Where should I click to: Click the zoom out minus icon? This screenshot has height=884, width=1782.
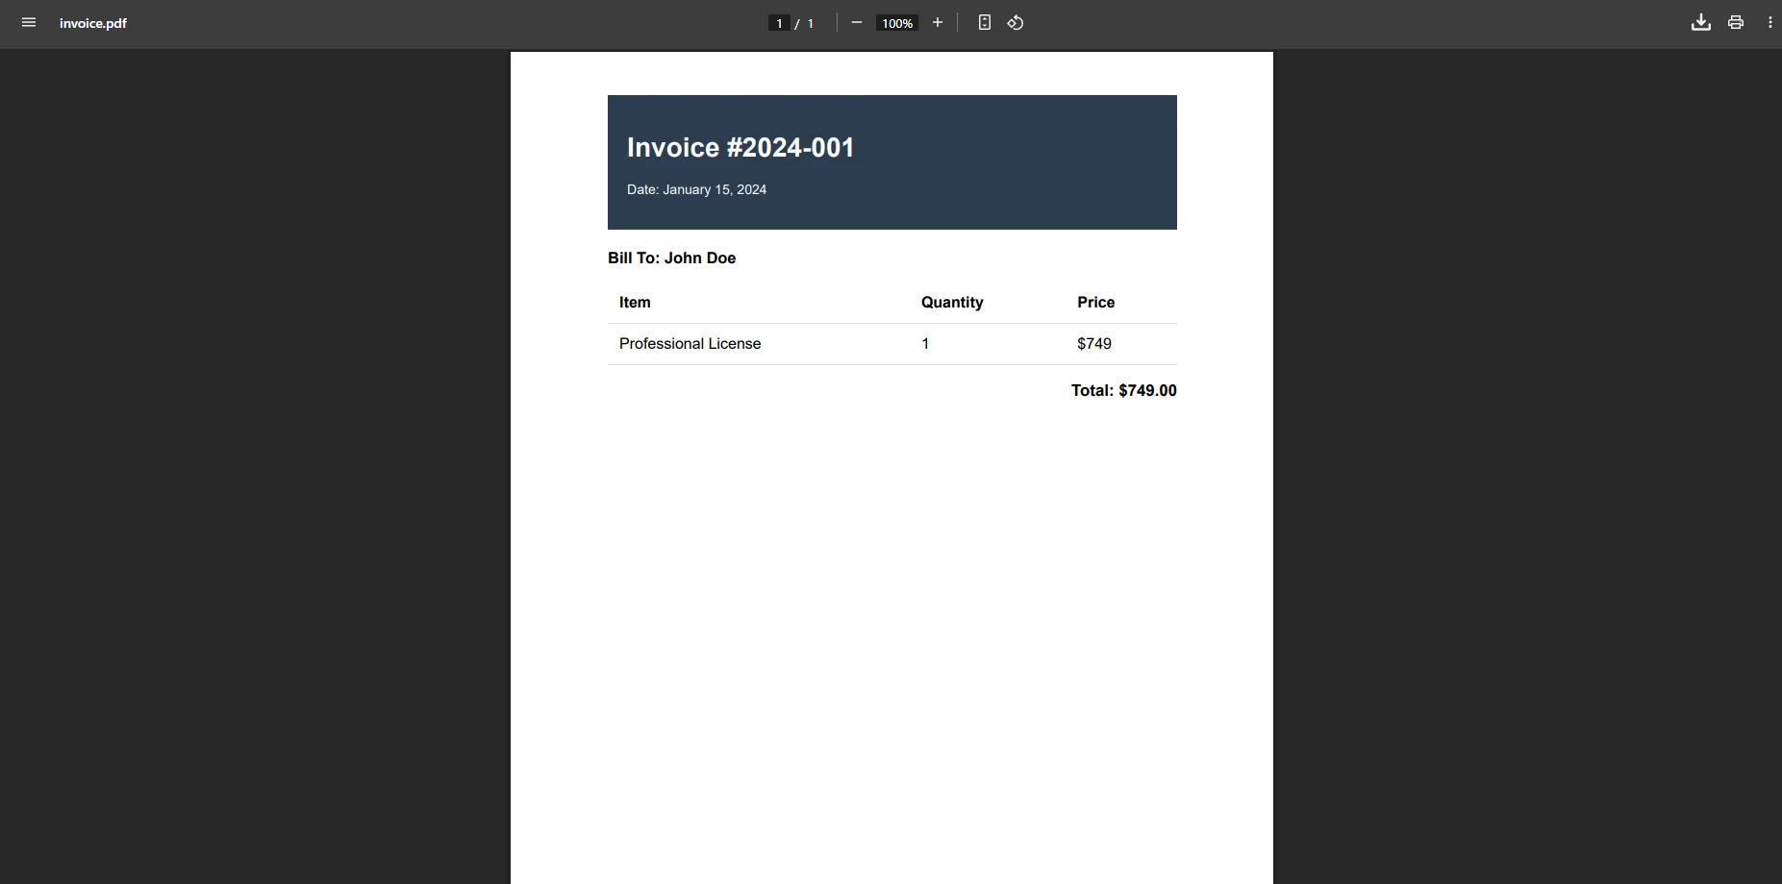pyautogui.click(x=857, y=23)
